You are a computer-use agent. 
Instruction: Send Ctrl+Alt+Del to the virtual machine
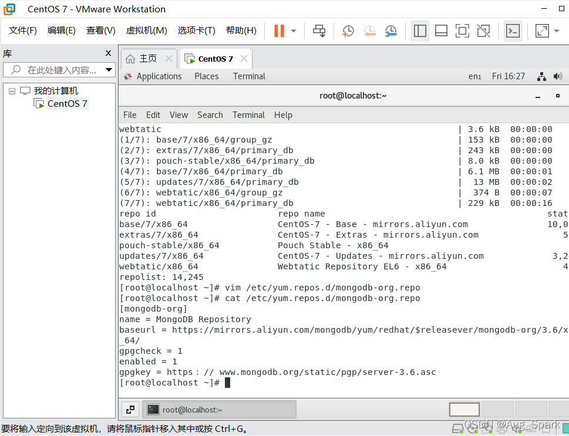click(x=319, y=31)
